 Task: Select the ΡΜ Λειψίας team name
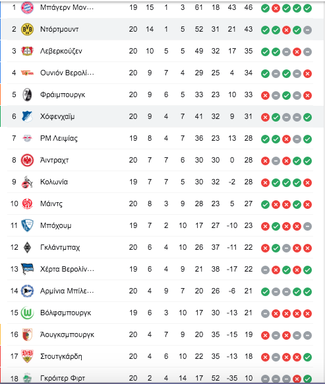coord(59,138)
